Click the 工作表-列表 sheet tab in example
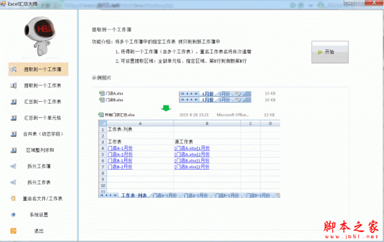Image resolution: width=384 pixels, height=242 pixels. click(134, 195)
